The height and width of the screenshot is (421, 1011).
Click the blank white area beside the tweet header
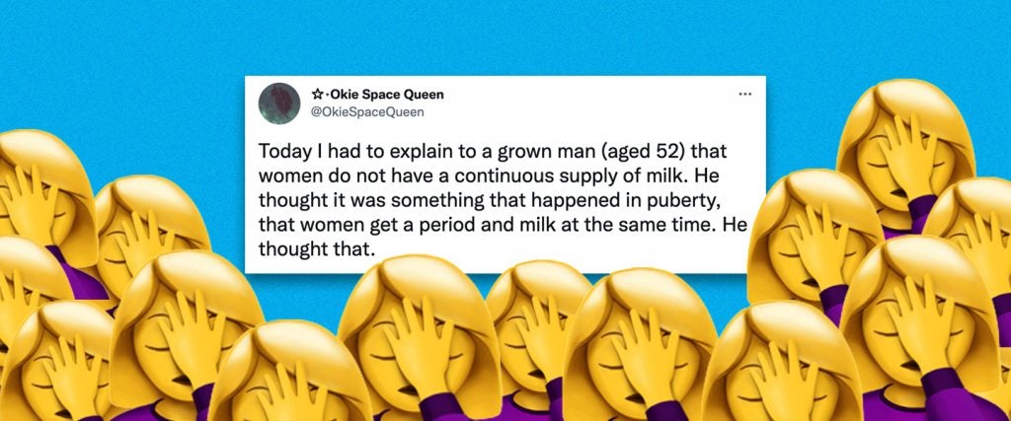[581, 103]
